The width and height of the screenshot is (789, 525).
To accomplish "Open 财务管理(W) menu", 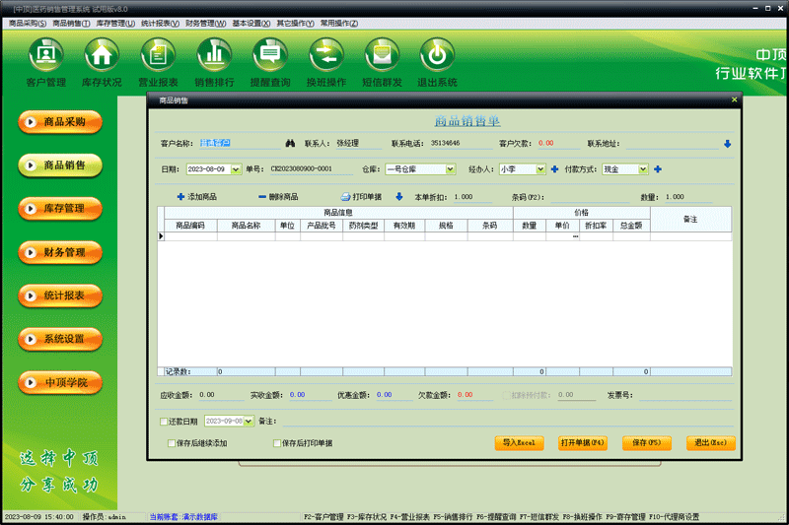I will click(x=206, y=23).
